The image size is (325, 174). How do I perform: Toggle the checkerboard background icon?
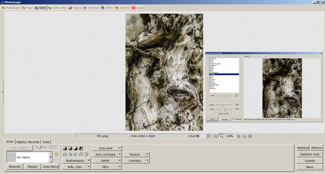(x=204, y=136)
